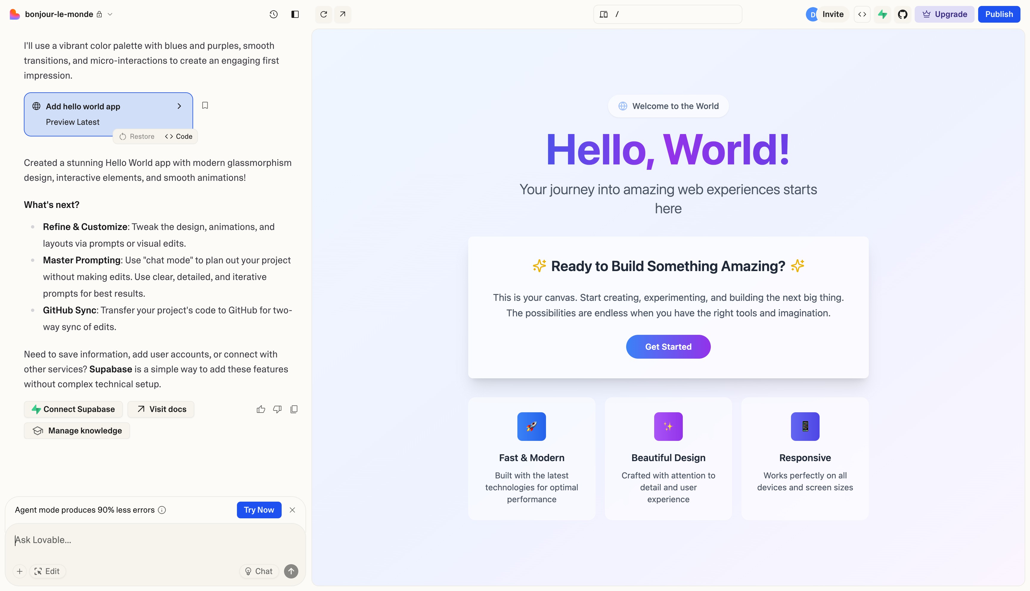Toggle visual Edit mode
Viewport: 1030px width, 591px height.
point(47,571)
